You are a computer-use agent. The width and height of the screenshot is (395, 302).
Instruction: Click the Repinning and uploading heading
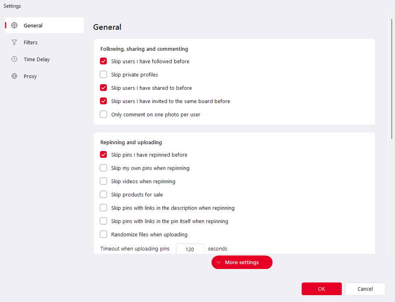pos(131,142)
